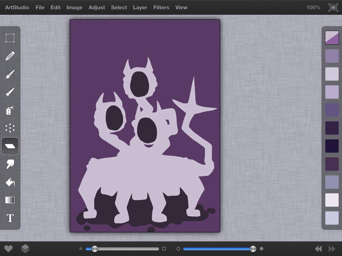The height and width of the screenshot is (256, 342).
Task: Open the View menu
Action: coord(181,7)
